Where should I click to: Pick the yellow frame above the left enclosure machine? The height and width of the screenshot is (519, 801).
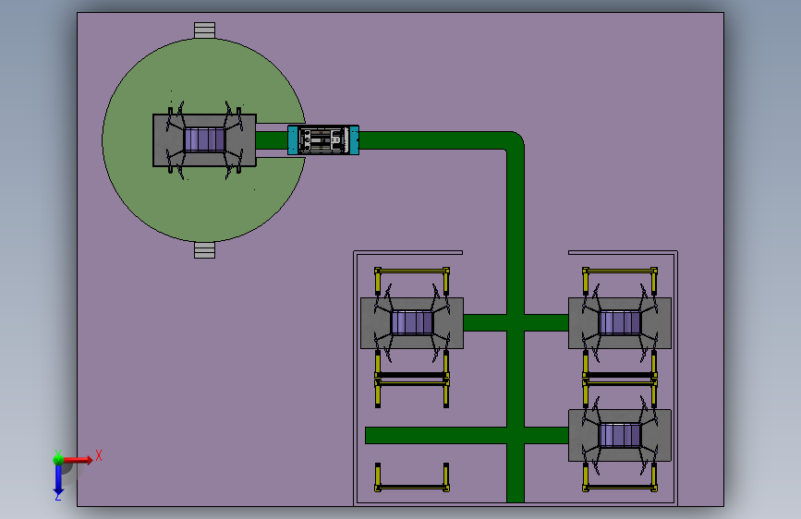pos(412,281)
